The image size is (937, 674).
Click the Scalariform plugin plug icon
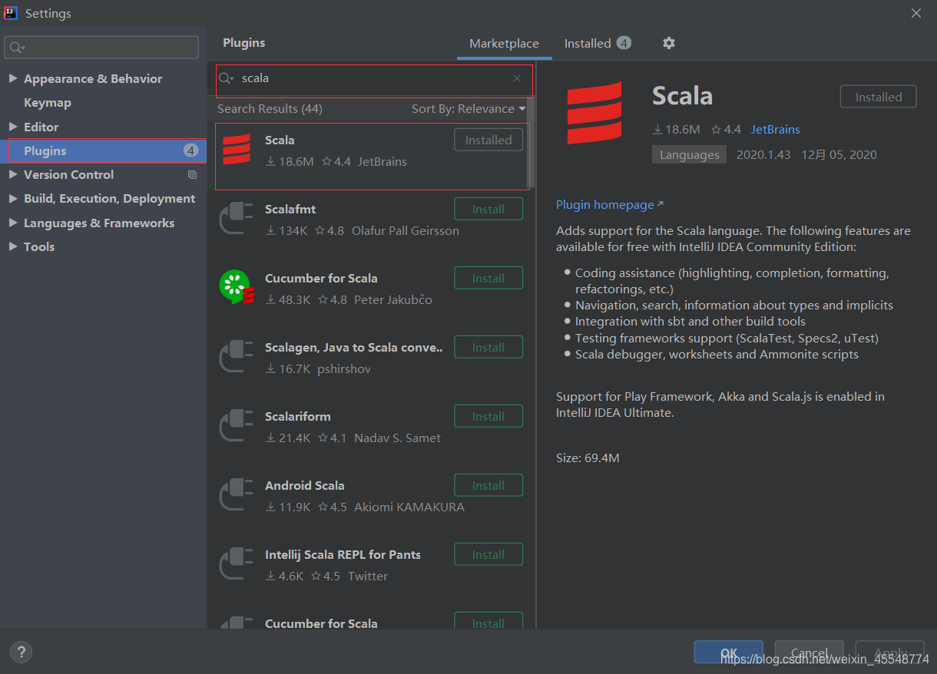[236, 426]
